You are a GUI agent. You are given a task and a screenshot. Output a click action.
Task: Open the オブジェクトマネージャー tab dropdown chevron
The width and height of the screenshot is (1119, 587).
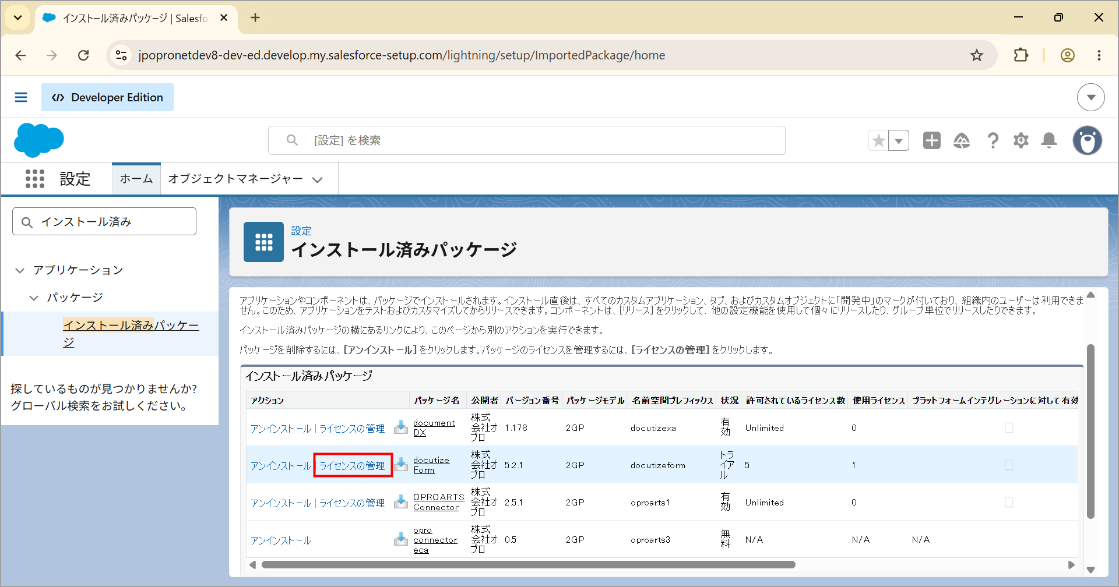(x=318, y=180)
